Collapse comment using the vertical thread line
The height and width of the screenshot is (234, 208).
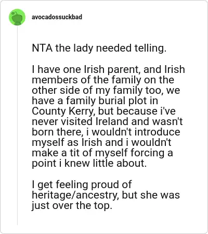[17, 125]
